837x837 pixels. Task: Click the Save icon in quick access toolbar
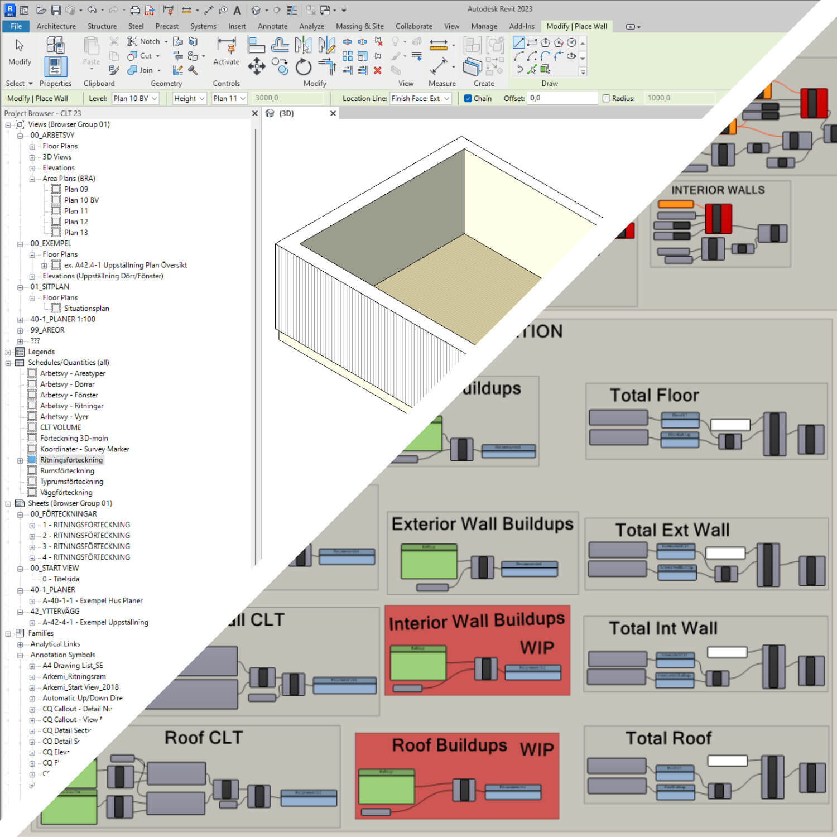tap(56, 10)
